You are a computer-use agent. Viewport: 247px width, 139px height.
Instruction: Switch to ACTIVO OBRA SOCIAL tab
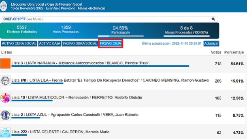tap(19, 43)
